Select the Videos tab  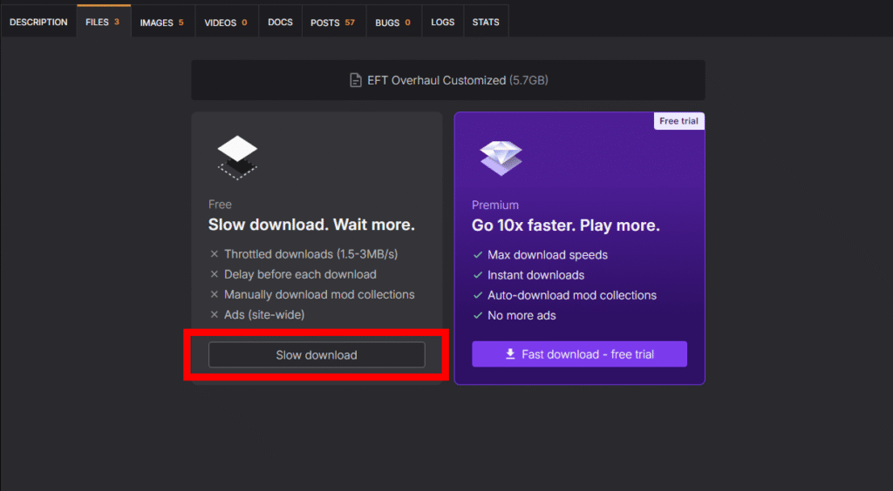(226, 22)
